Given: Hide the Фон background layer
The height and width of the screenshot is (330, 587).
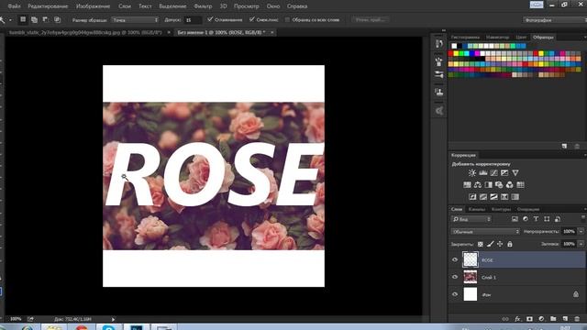Looking at the screenshot, I should coord(455,294).
